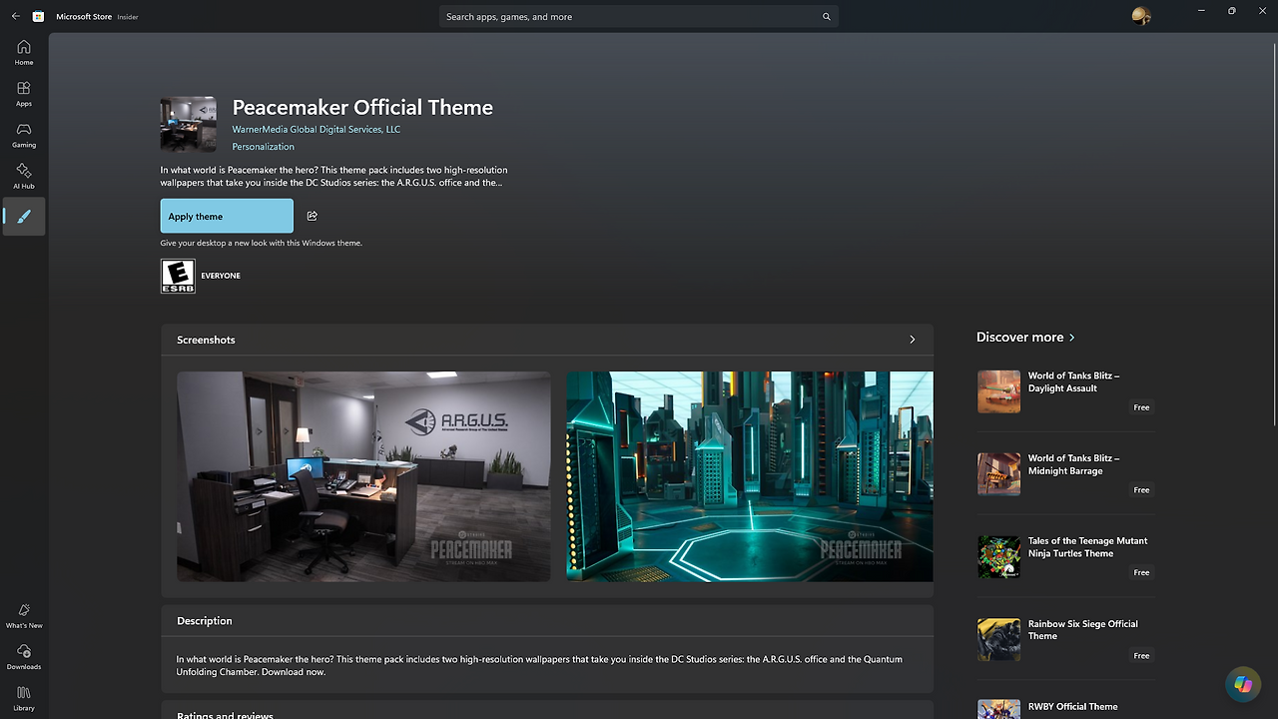Open the Apps section in sidebar
Viewport: 1278px width, 719px height.
click(x=24, y=94)
